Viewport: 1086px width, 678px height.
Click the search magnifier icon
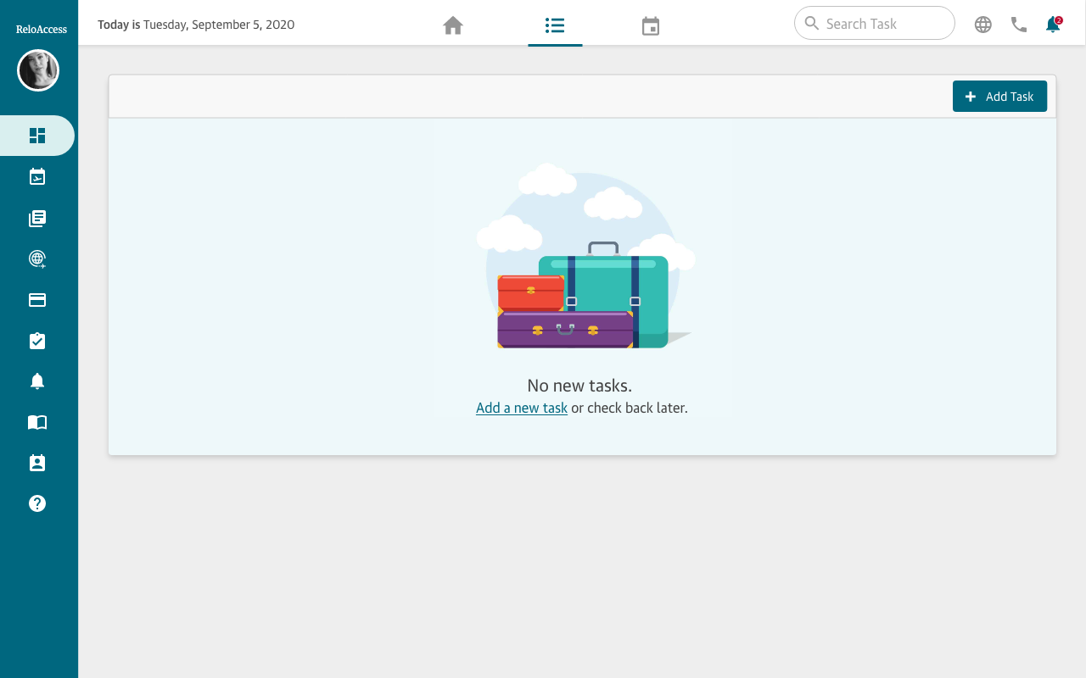tap(812, 23)
